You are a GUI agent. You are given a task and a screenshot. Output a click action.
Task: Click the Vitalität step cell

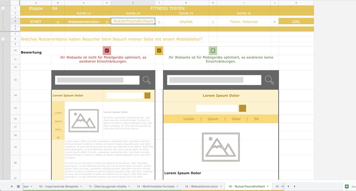tap(186, 21)
